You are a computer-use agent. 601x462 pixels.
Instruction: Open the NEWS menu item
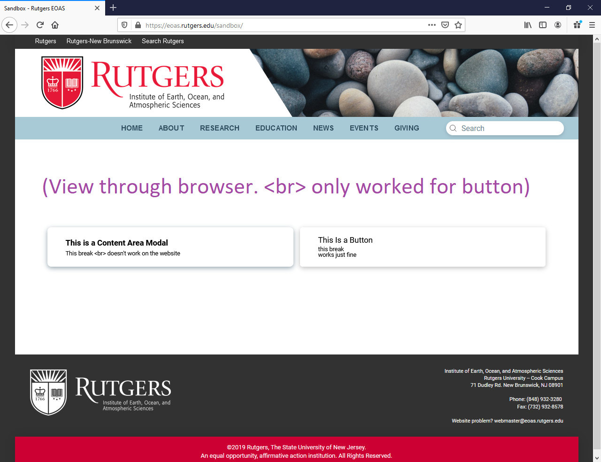pos(324,128)
